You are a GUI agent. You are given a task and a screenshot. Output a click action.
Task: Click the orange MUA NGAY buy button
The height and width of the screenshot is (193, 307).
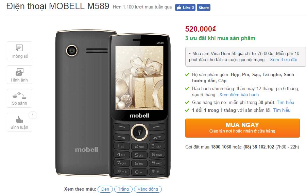click(242, 128)
